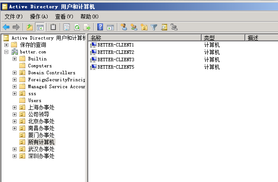Image resolution: width=278 pixels, height=182 pixels.
Task: Go back with the blue arrow
Action: [6, 27]
